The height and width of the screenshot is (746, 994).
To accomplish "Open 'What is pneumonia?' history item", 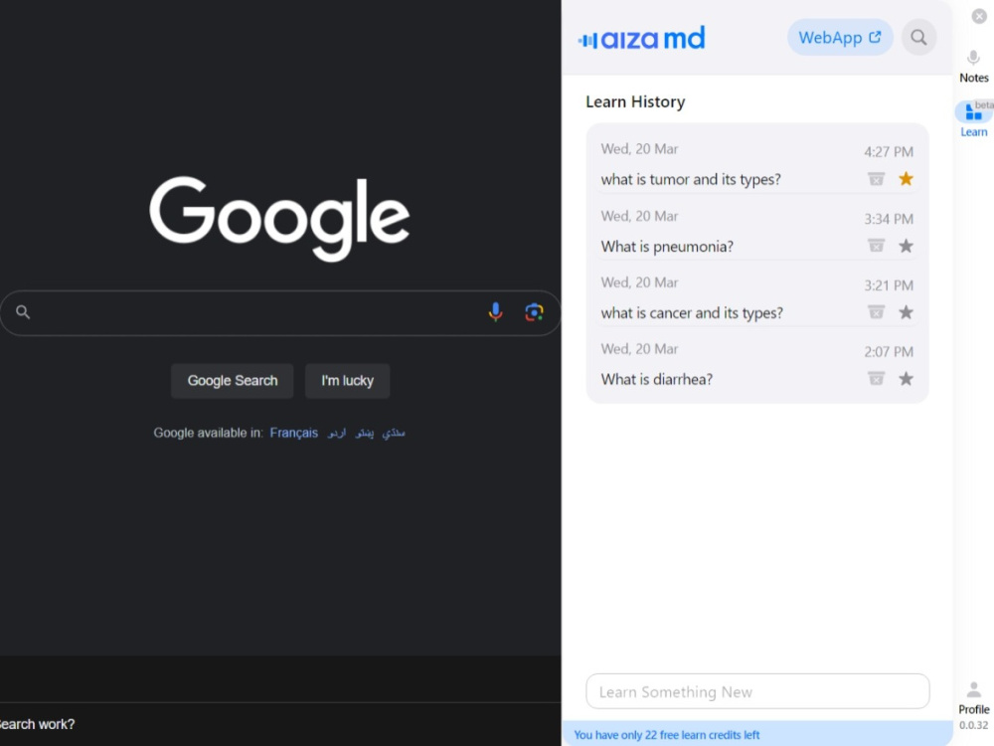I will click(667, 246).
